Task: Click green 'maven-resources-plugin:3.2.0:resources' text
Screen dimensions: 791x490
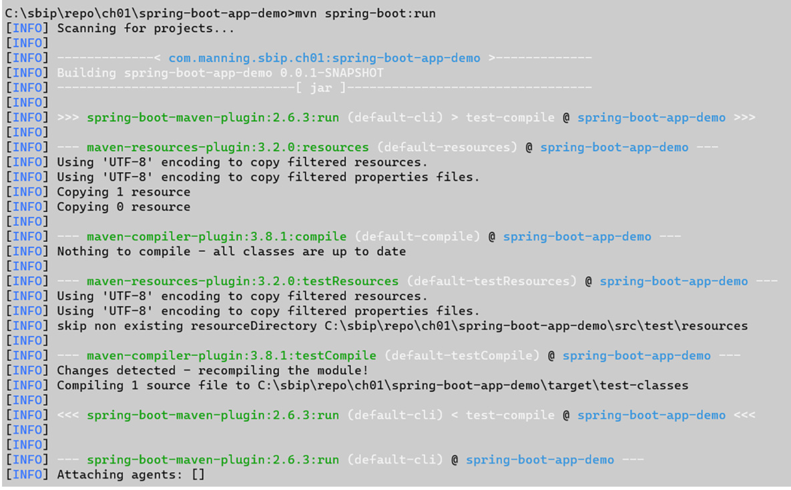Action: [x=228, y=147]
